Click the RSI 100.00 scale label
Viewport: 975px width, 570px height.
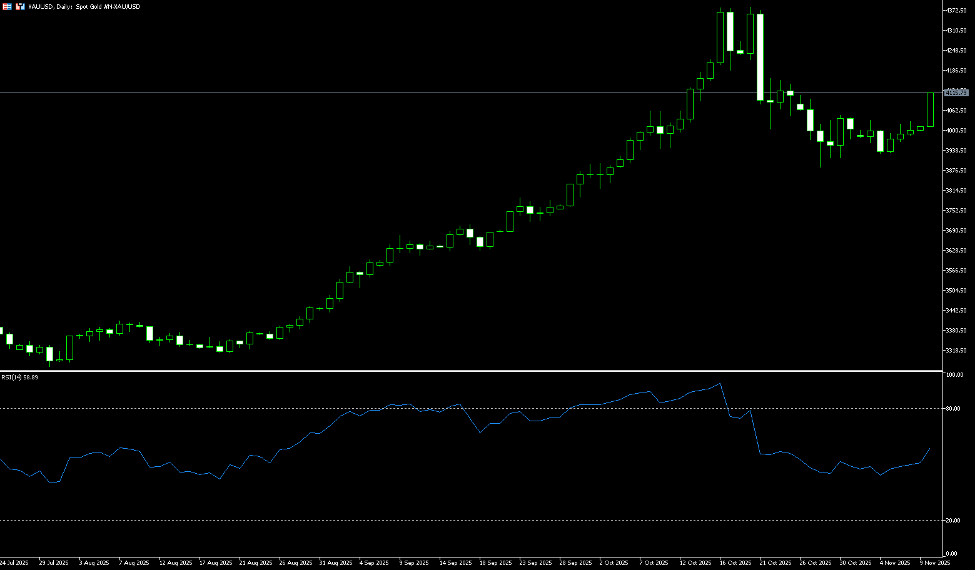coord(955,375)
